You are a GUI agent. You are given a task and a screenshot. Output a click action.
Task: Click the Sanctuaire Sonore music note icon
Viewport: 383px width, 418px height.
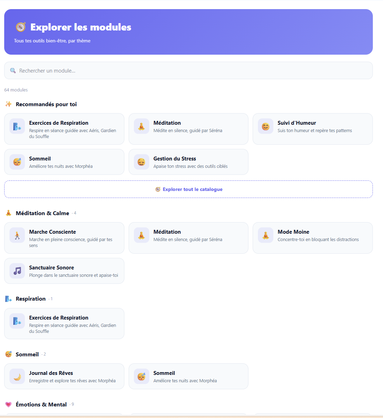[17, 271]
